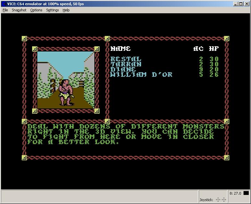
Task: Click the NAME column header
Action: coord(121,49)
